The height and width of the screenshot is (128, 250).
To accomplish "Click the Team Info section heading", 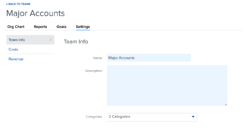I will point(76,42).
